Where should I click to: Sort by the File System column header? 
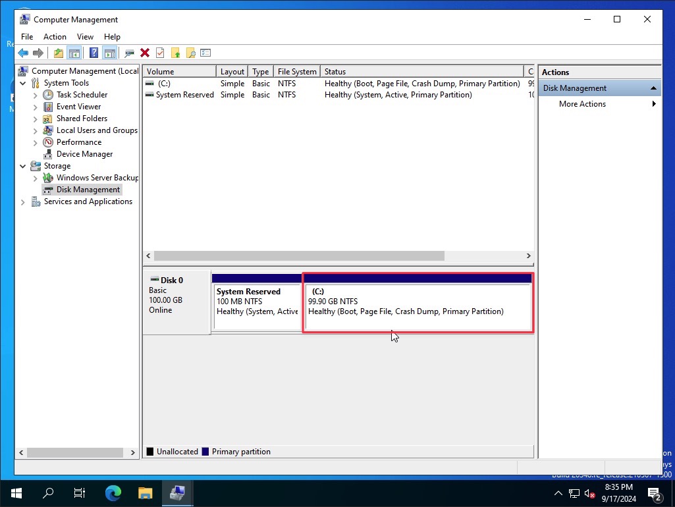(297, 72)
